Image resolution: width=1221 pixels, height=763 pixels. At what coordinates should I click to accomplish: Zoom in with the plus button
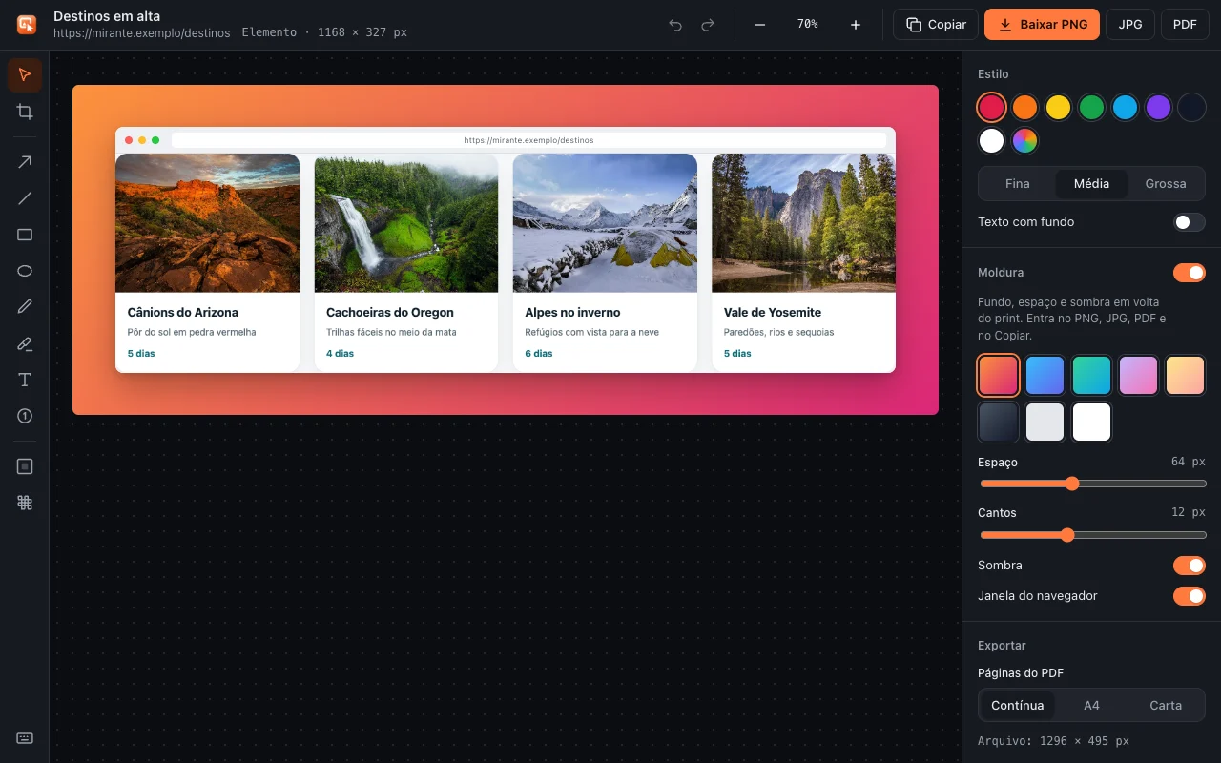click(856, 25)
